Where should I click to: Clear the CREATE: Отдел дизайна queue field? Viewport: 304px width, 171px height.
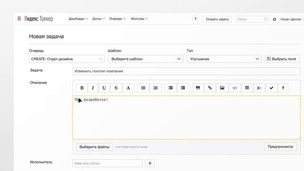point(101,59)
